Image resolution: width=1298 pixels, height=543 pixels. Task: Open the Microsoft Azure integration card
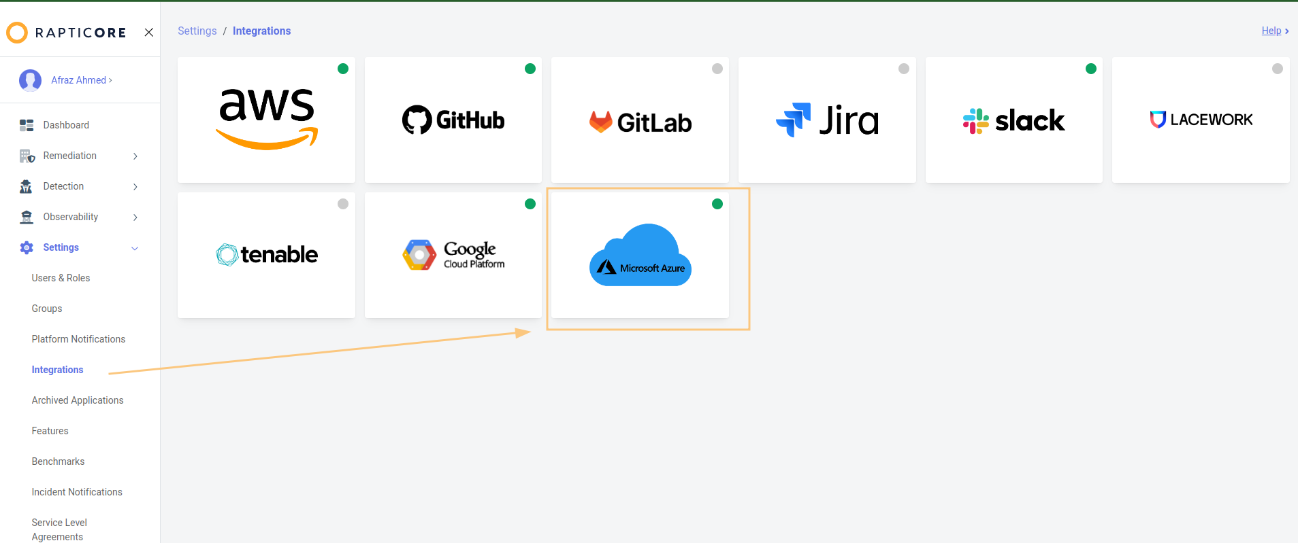[x=640, y=255]
